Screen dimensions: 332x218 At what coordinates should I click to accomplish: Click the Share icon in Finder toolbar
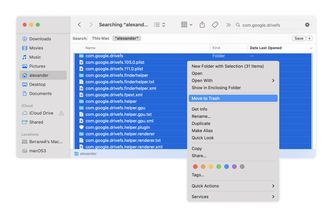[202, 25]
